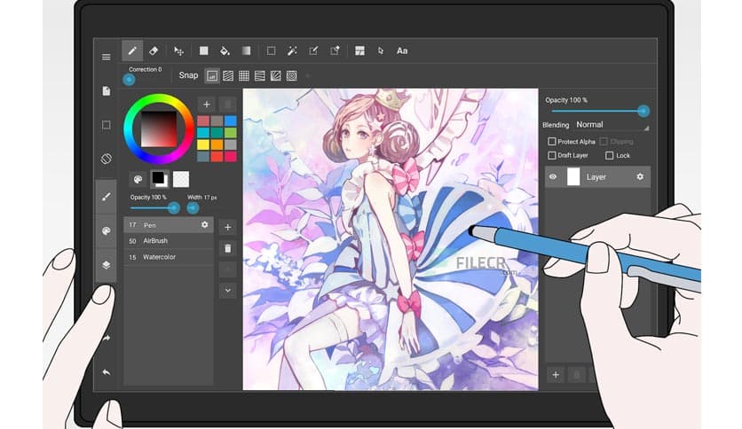Select the Fill rectangle shape tool
The image size is (742, 429).
[x=203, y=51]
